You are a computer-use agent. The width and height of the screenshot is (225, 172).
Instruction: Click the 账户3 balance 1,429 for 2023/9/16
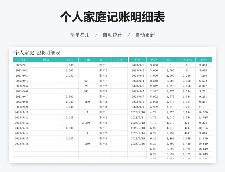click(187, 144)
